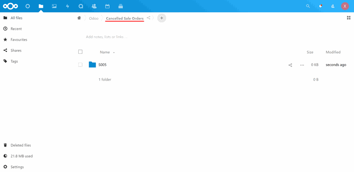Screen dimensions: 354x172
Task: Click the Nextcloud logo
Action: coord(10,6)
